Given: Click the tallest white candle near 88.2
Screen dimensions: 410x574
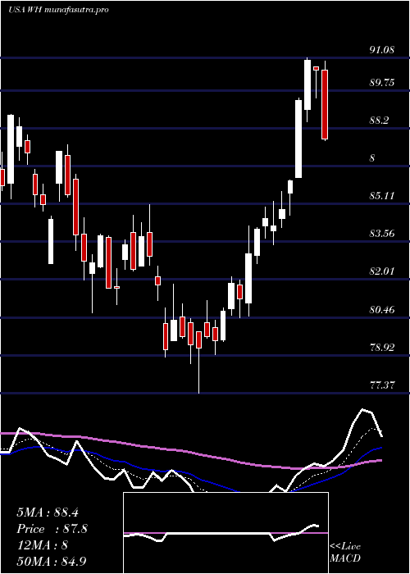Looking at the screenshot, I should 298,139.
